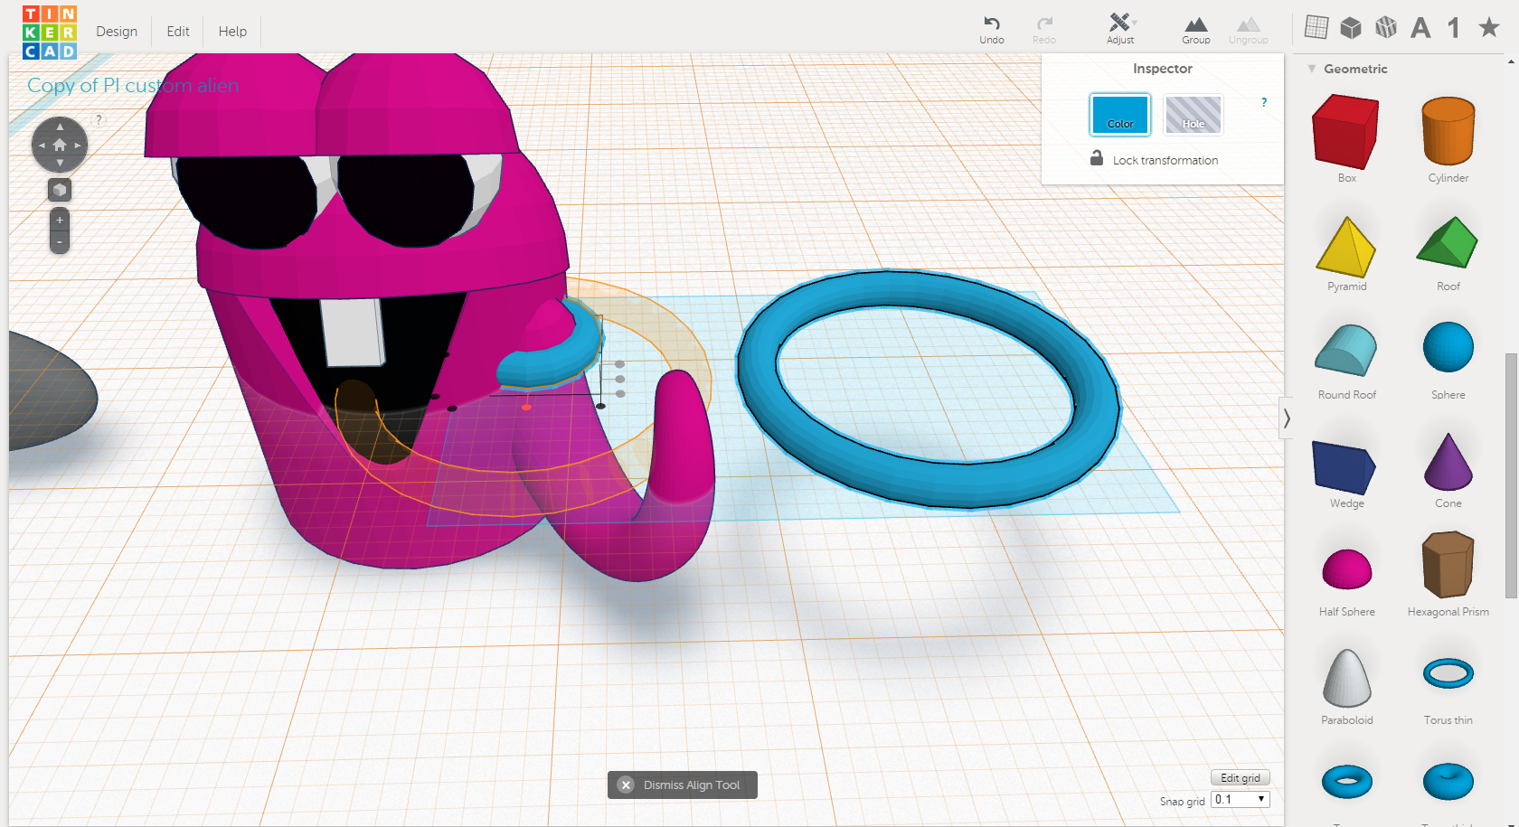The image size is (1519, 827).
Task: Collapse the shapes side panel arrow
Action: point(1286,418)
